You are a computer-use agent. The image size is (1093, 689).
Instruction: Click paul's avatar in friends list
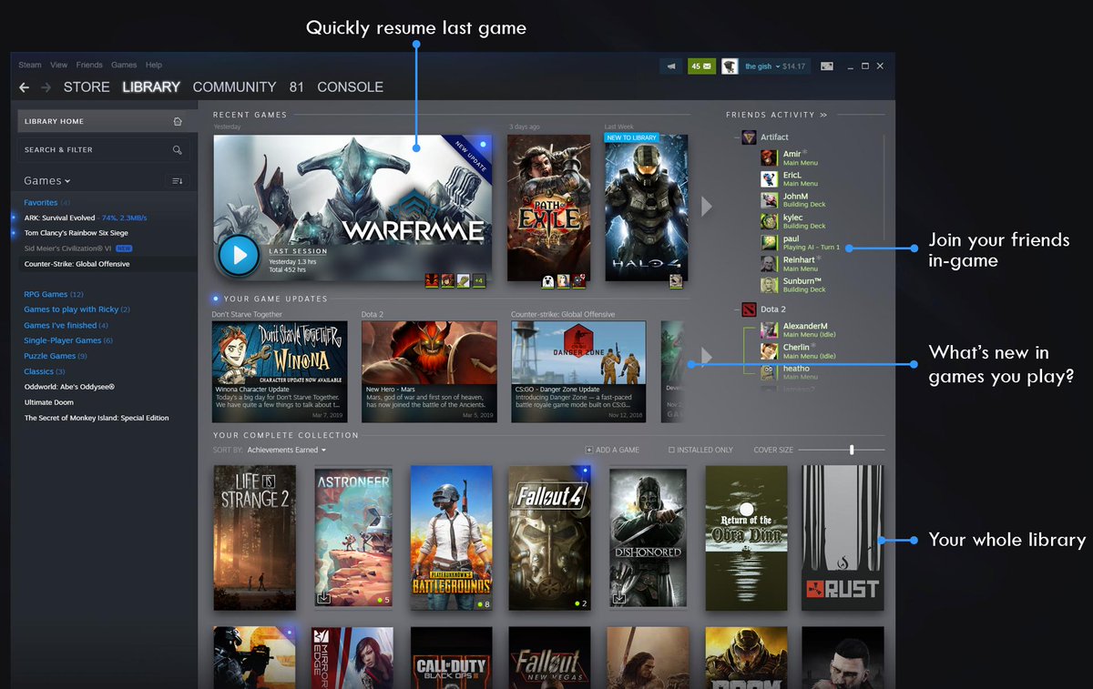[770, 242]
